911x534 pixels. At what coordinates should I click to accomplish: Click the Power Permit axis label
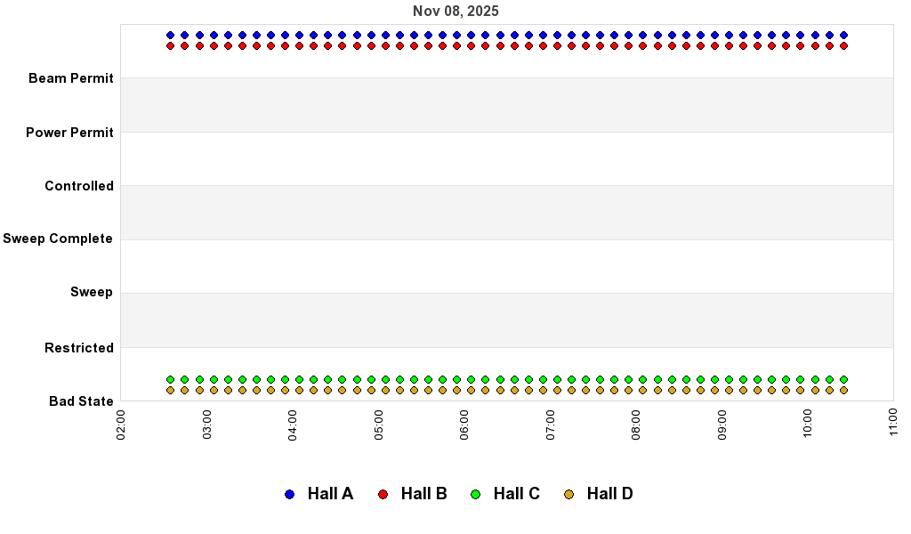tap(69, 133)
